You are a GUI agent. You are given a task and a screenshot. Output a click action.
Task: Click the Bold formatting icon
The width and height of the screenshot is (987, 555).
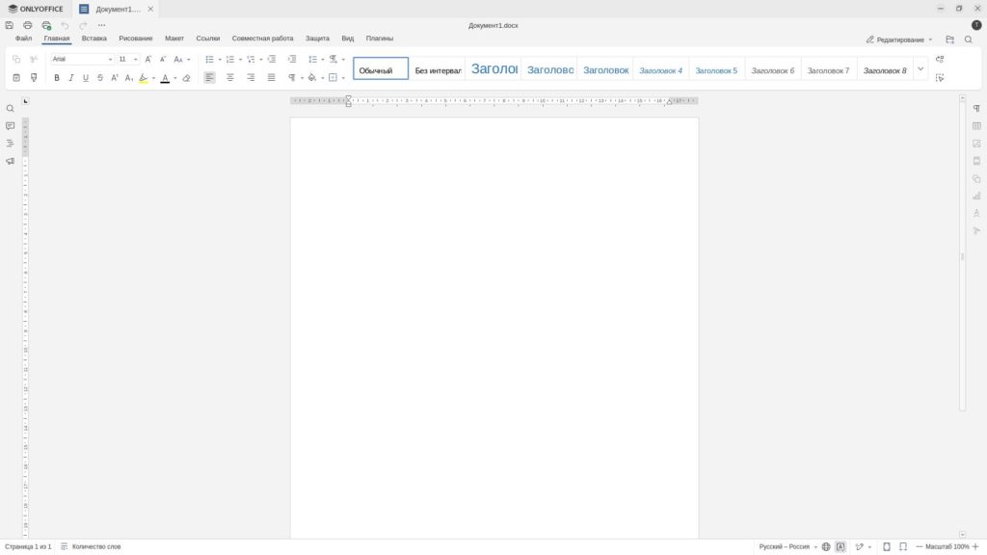coord(57,78)
